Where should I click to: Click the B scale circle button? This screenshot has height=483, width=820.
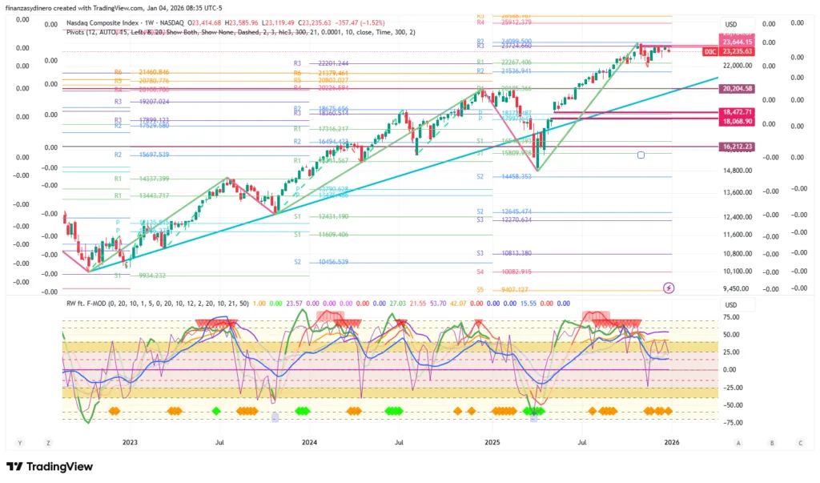pyautogui.click(x=770, y=441)
